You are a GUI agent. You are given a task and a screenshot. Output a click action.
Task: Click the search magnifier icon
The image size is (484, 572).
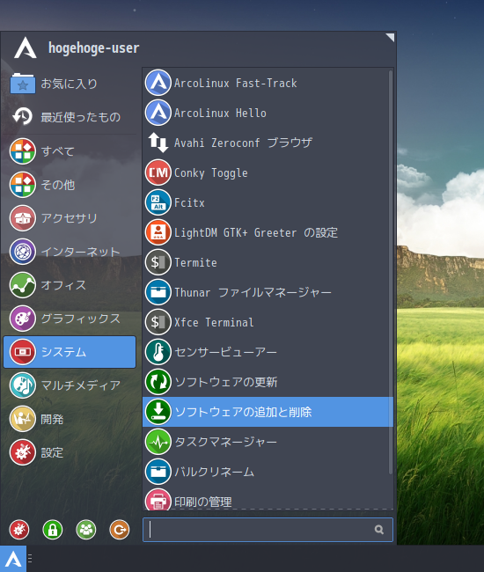tap(379, 529)
